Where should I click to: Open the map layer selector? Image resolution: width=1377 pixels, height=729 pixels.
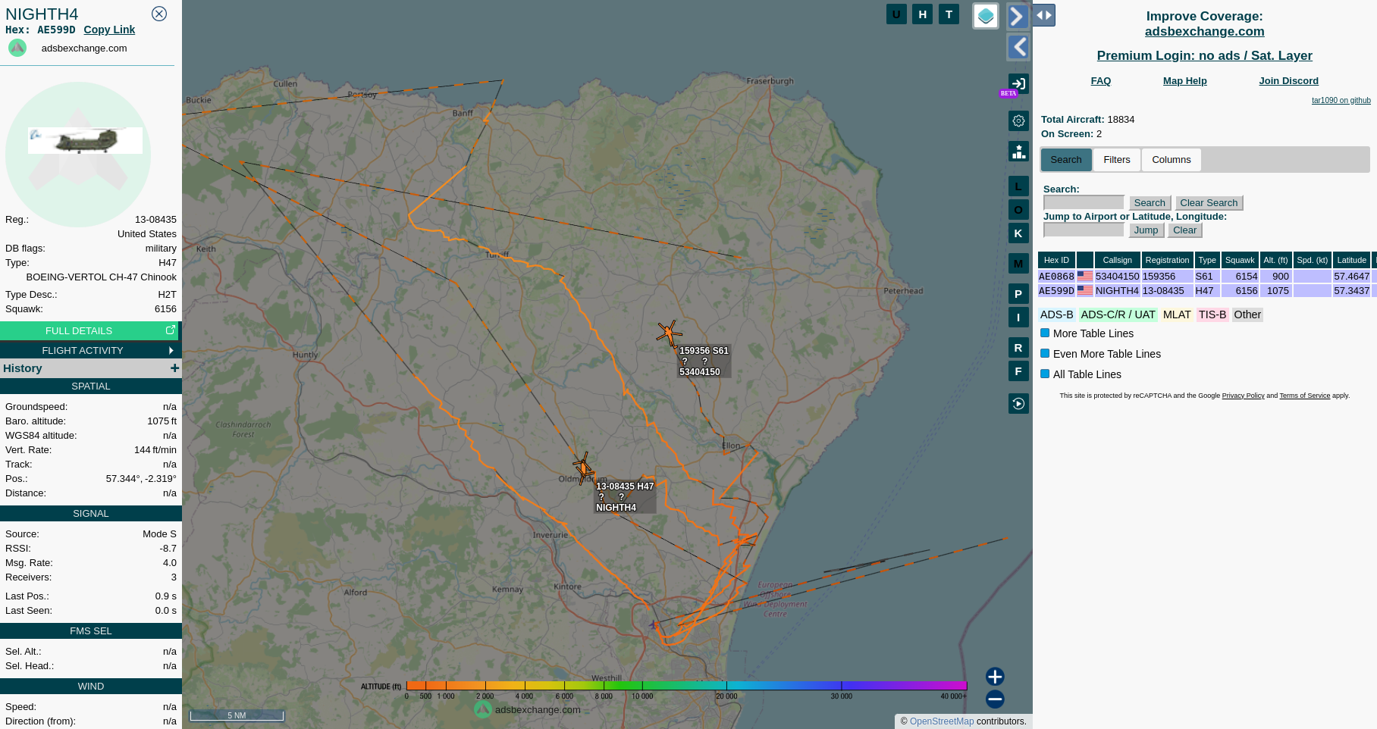[986, 16]
